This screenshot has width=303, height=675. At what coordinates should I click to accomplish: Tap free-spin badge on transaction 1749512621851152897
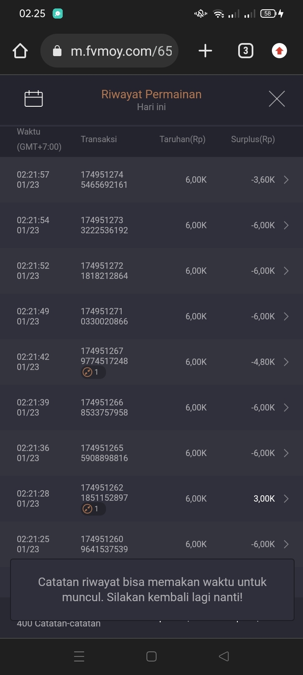point(93,509)
